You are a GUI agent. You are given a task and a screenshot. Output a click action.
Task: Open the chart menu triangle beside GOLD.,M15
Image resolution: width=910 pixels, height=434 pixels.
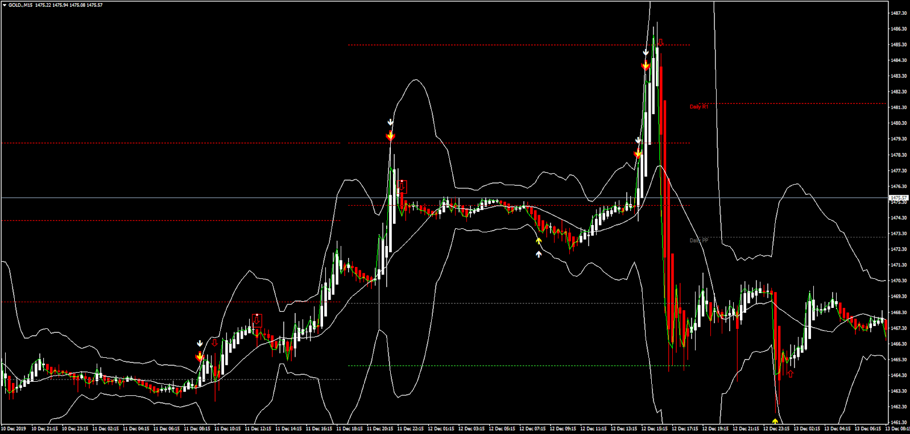click(5, 5)
